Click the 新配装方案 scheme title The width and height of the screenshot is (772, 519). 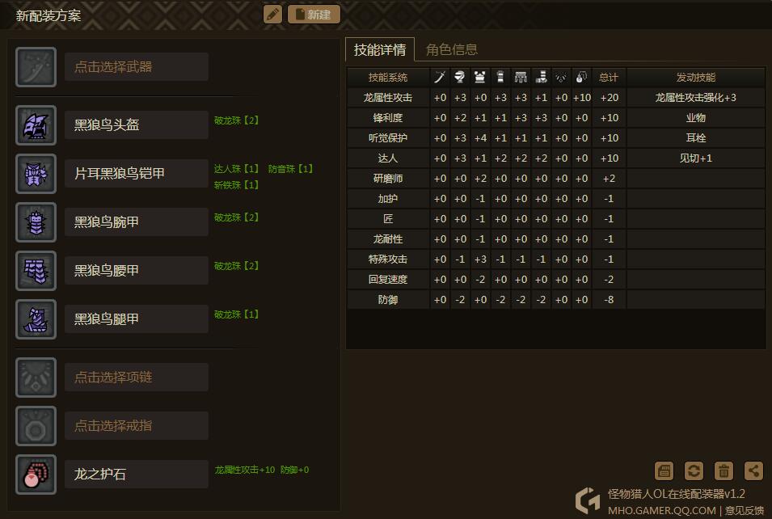(49, 15)
